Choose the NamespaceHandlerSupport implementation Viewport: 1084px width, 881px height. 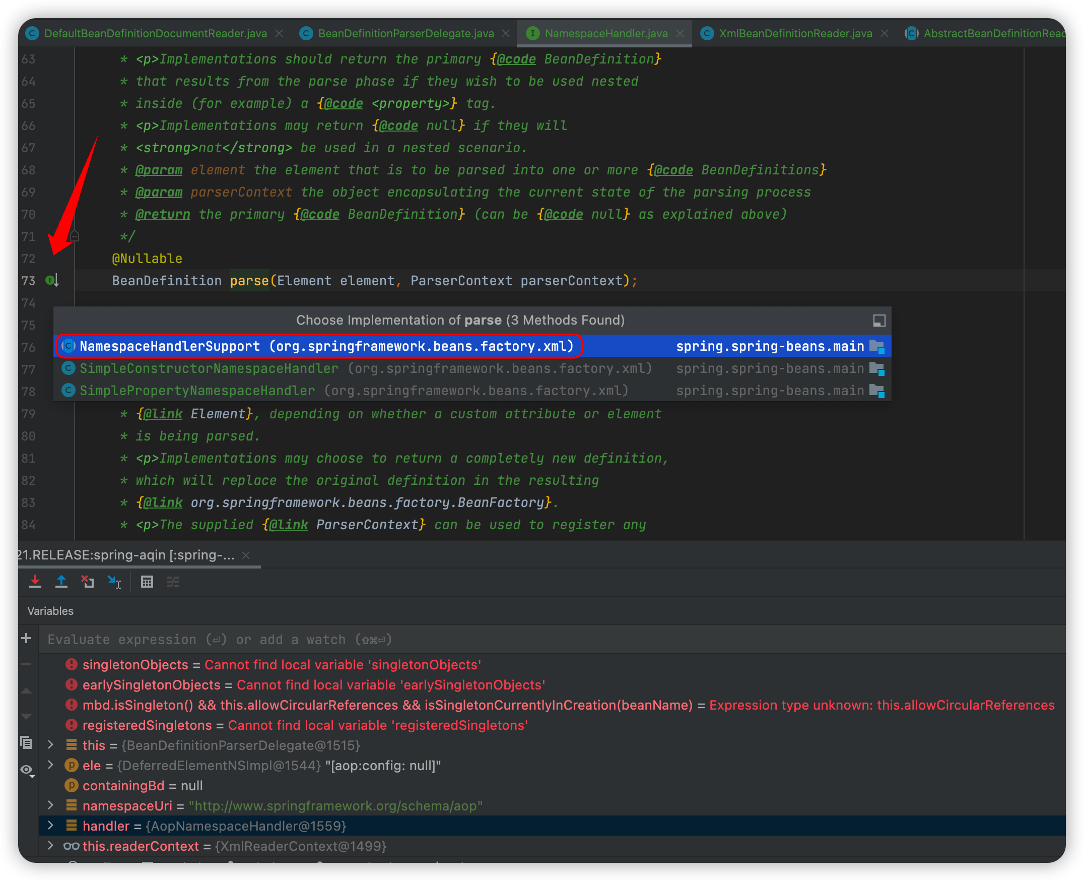(x=326, y=346)
